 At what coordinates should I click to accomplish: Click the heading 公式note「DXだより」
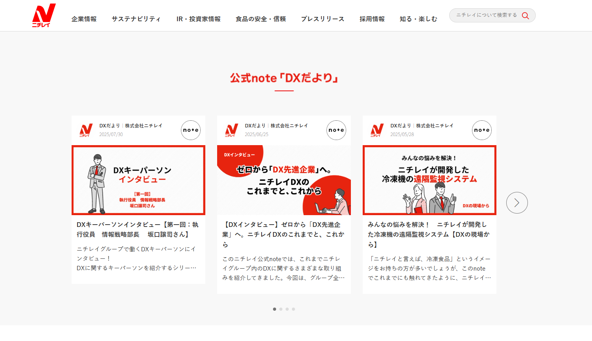tap(284, 78)
